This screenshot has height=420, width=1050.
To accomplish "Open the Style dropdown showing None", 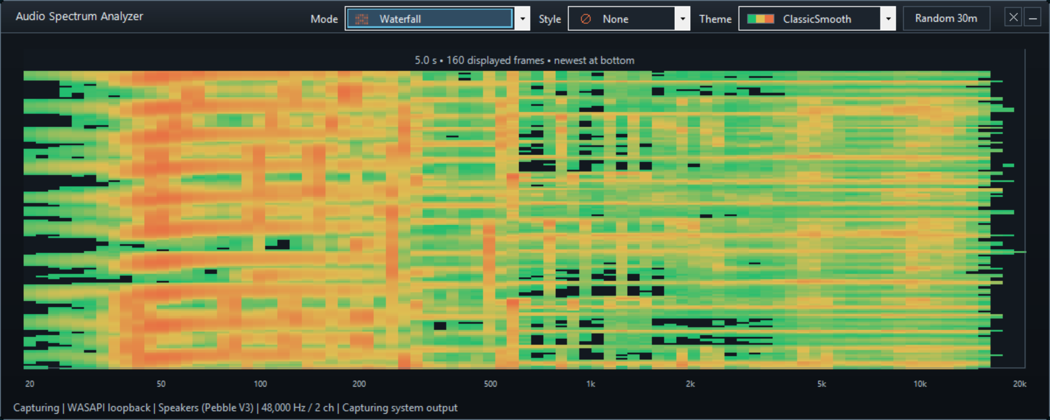I will coord(629,19).
